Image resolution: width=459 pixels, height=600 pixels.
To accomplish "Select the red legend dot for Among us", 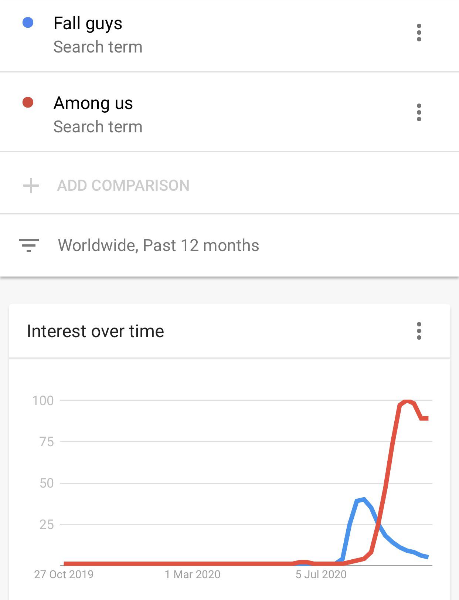I will tap(27, 102).
